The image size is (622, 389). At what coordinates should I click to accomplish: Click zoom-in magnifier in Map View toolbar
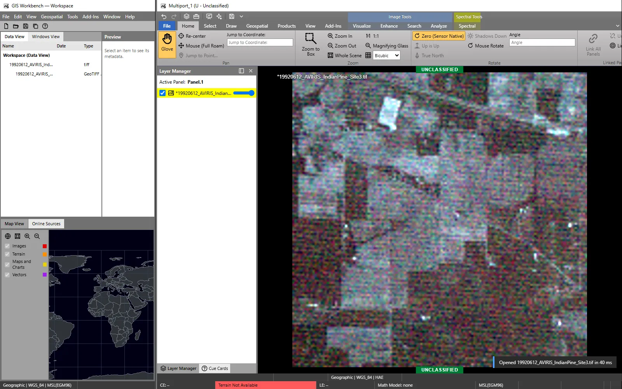pos(27,236)
